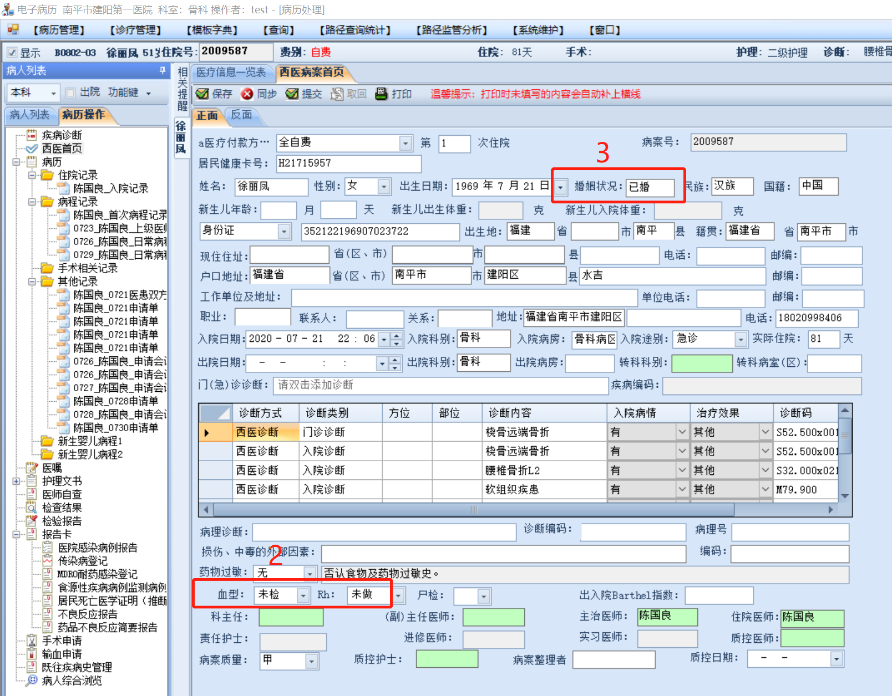892x696 pixels.
Task: Open the 尸检 dropdown
Action: [484, 596]
